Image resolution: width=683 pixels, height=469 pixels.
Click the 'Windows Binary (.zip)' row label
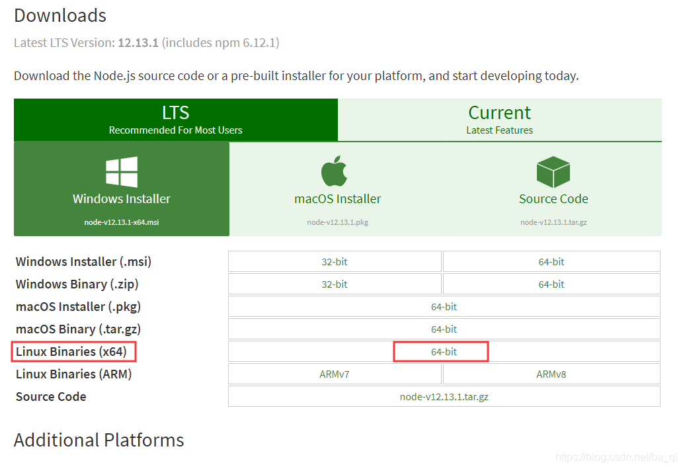tap(77, 284)
